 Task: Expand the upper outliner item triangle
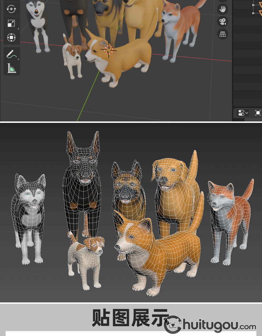[x=254, y=5]
